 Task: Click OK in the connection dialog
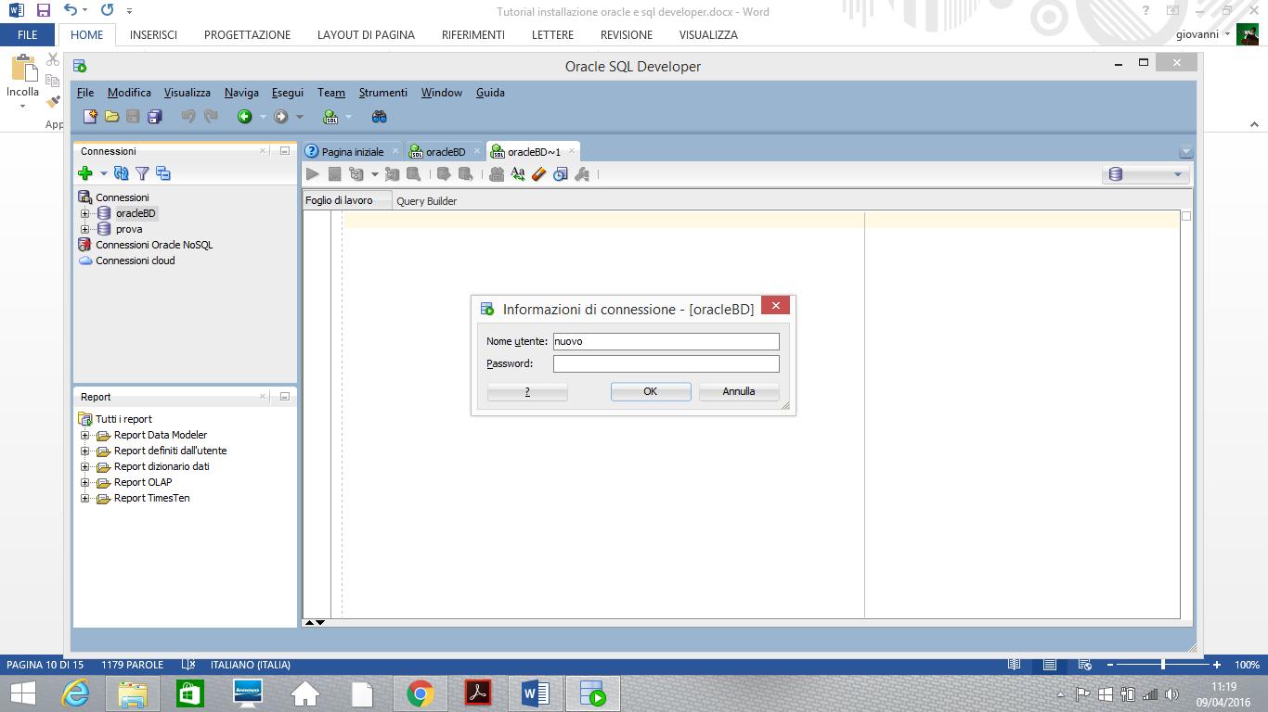651,391
